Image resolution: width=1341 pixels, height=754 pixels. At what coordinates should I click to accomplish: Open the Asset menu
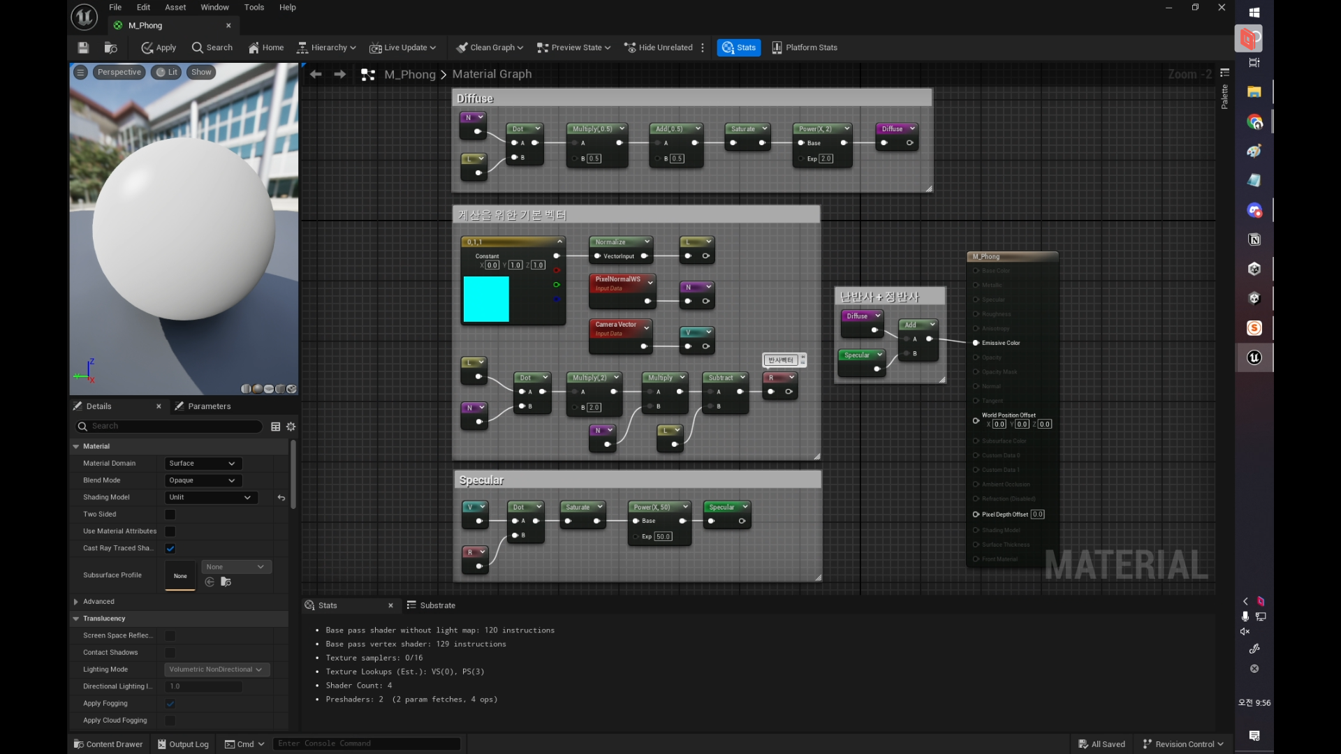click(x=175, y=7)
